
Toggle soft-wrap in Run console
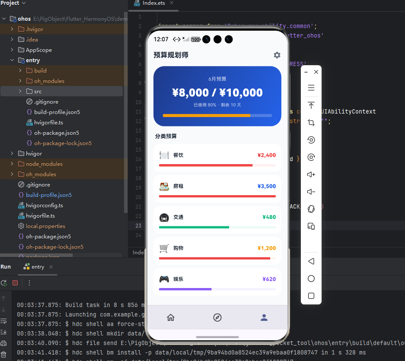[x=3, y=321]
